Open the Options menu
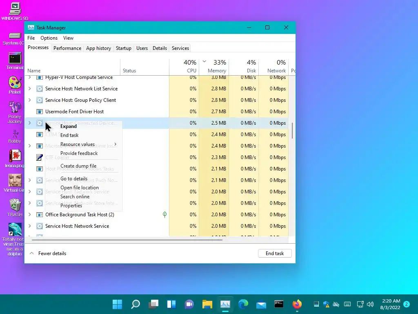The width and height of the screenshot is (418, 314). [x=49, y=38]
